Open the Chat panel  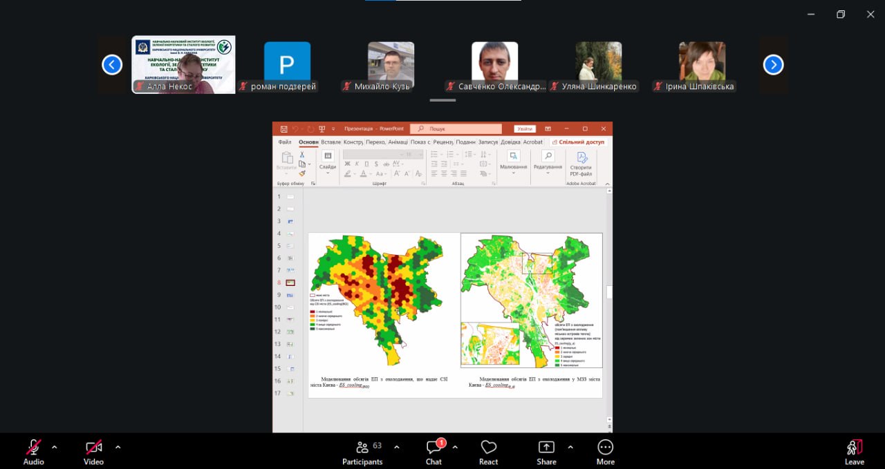pyautogui.click(x=434, y=452)
